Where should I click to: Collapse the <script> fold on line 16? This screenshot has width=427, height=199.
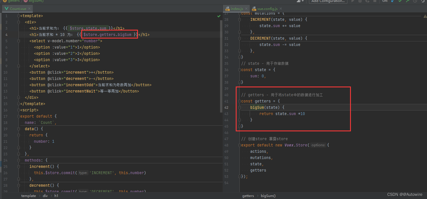click(19, 110)
